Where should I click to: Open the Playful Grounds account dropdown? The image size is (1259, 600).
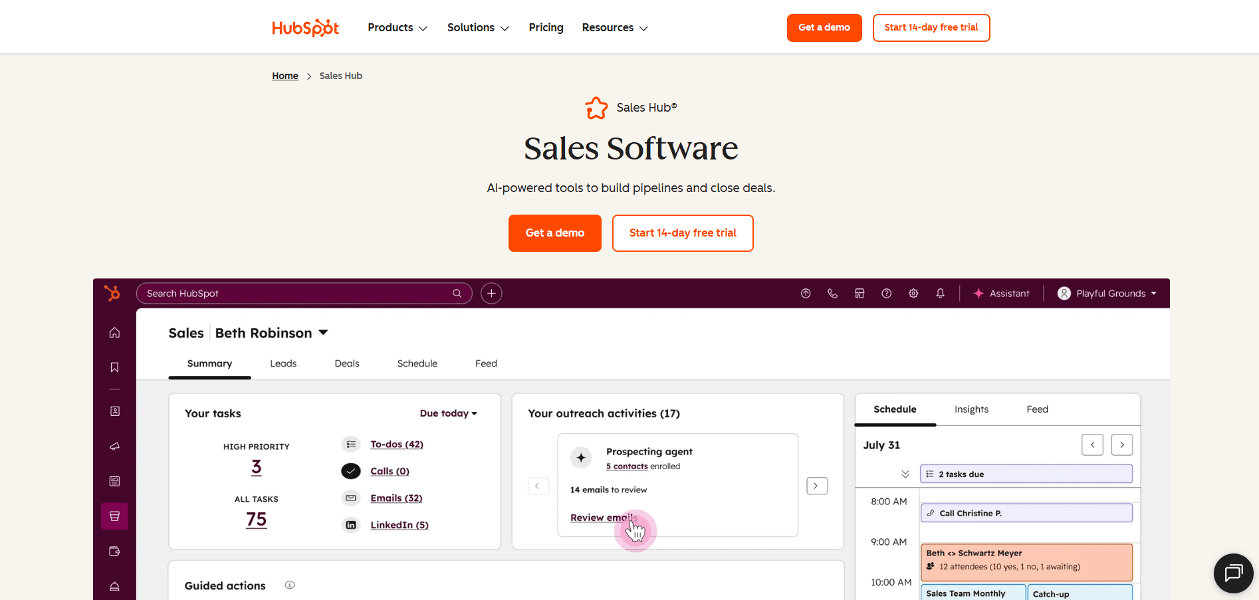click(1107, 293)
